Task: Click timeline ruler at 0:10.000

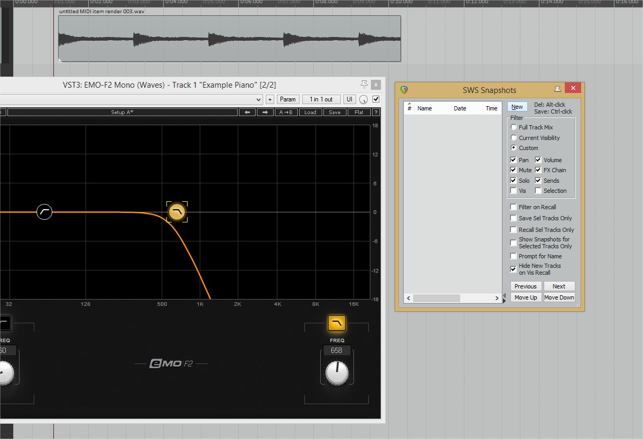Action: point(402,2)
